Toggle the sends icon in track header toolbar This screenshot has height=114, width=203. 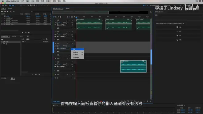point(58,17)
